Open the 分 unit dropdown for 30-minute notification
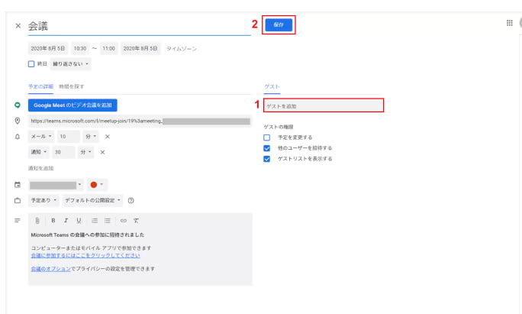This screenshot has width=522, height=314. [86, 152]
